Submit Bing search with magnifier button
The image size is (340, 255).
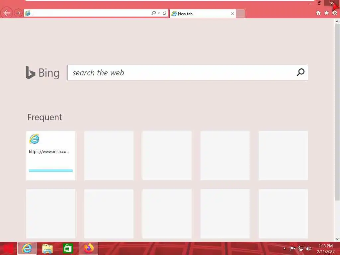301,72
